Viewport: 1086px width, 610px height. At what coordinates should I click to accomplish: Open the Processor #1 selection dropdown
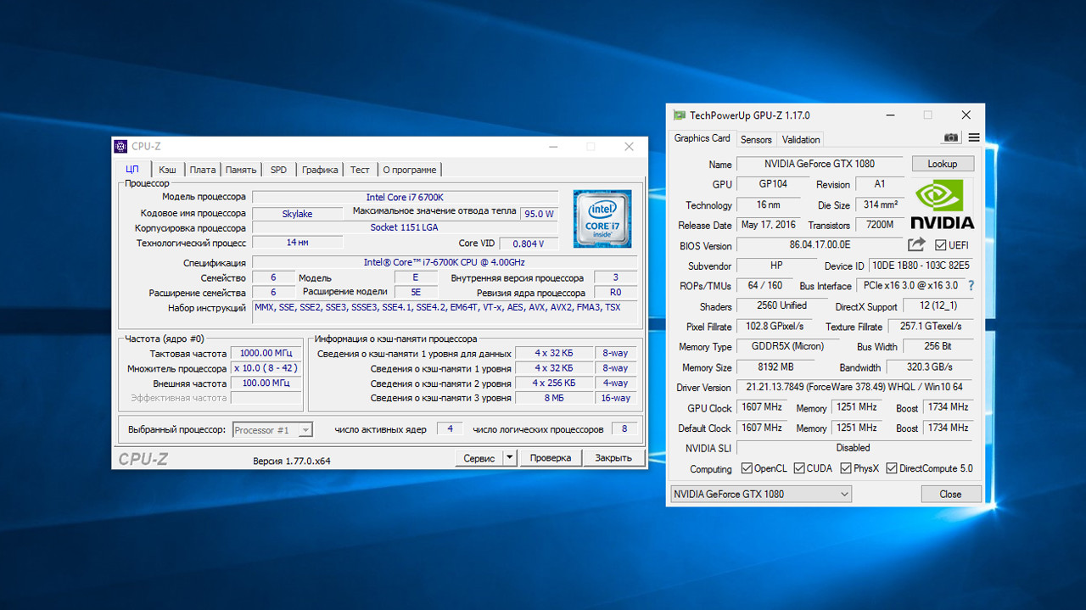pos(305,430)
